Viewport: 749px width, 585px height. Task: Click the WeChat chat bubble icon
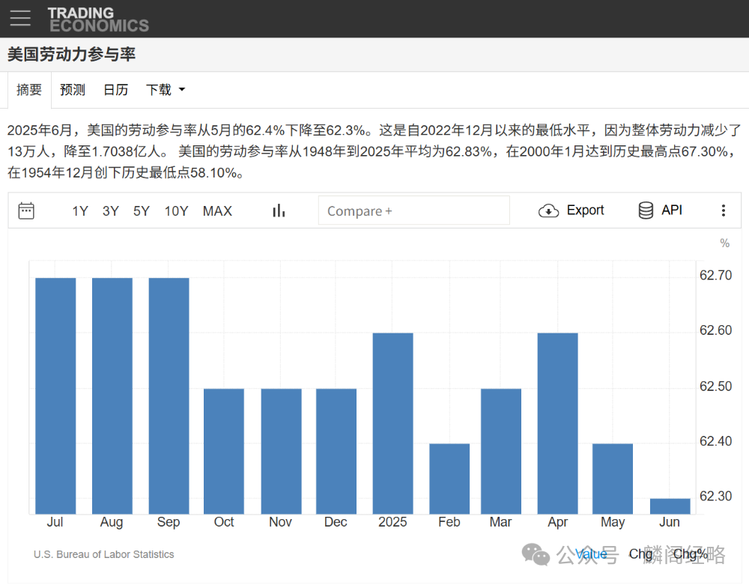click(x=536, y=555)
